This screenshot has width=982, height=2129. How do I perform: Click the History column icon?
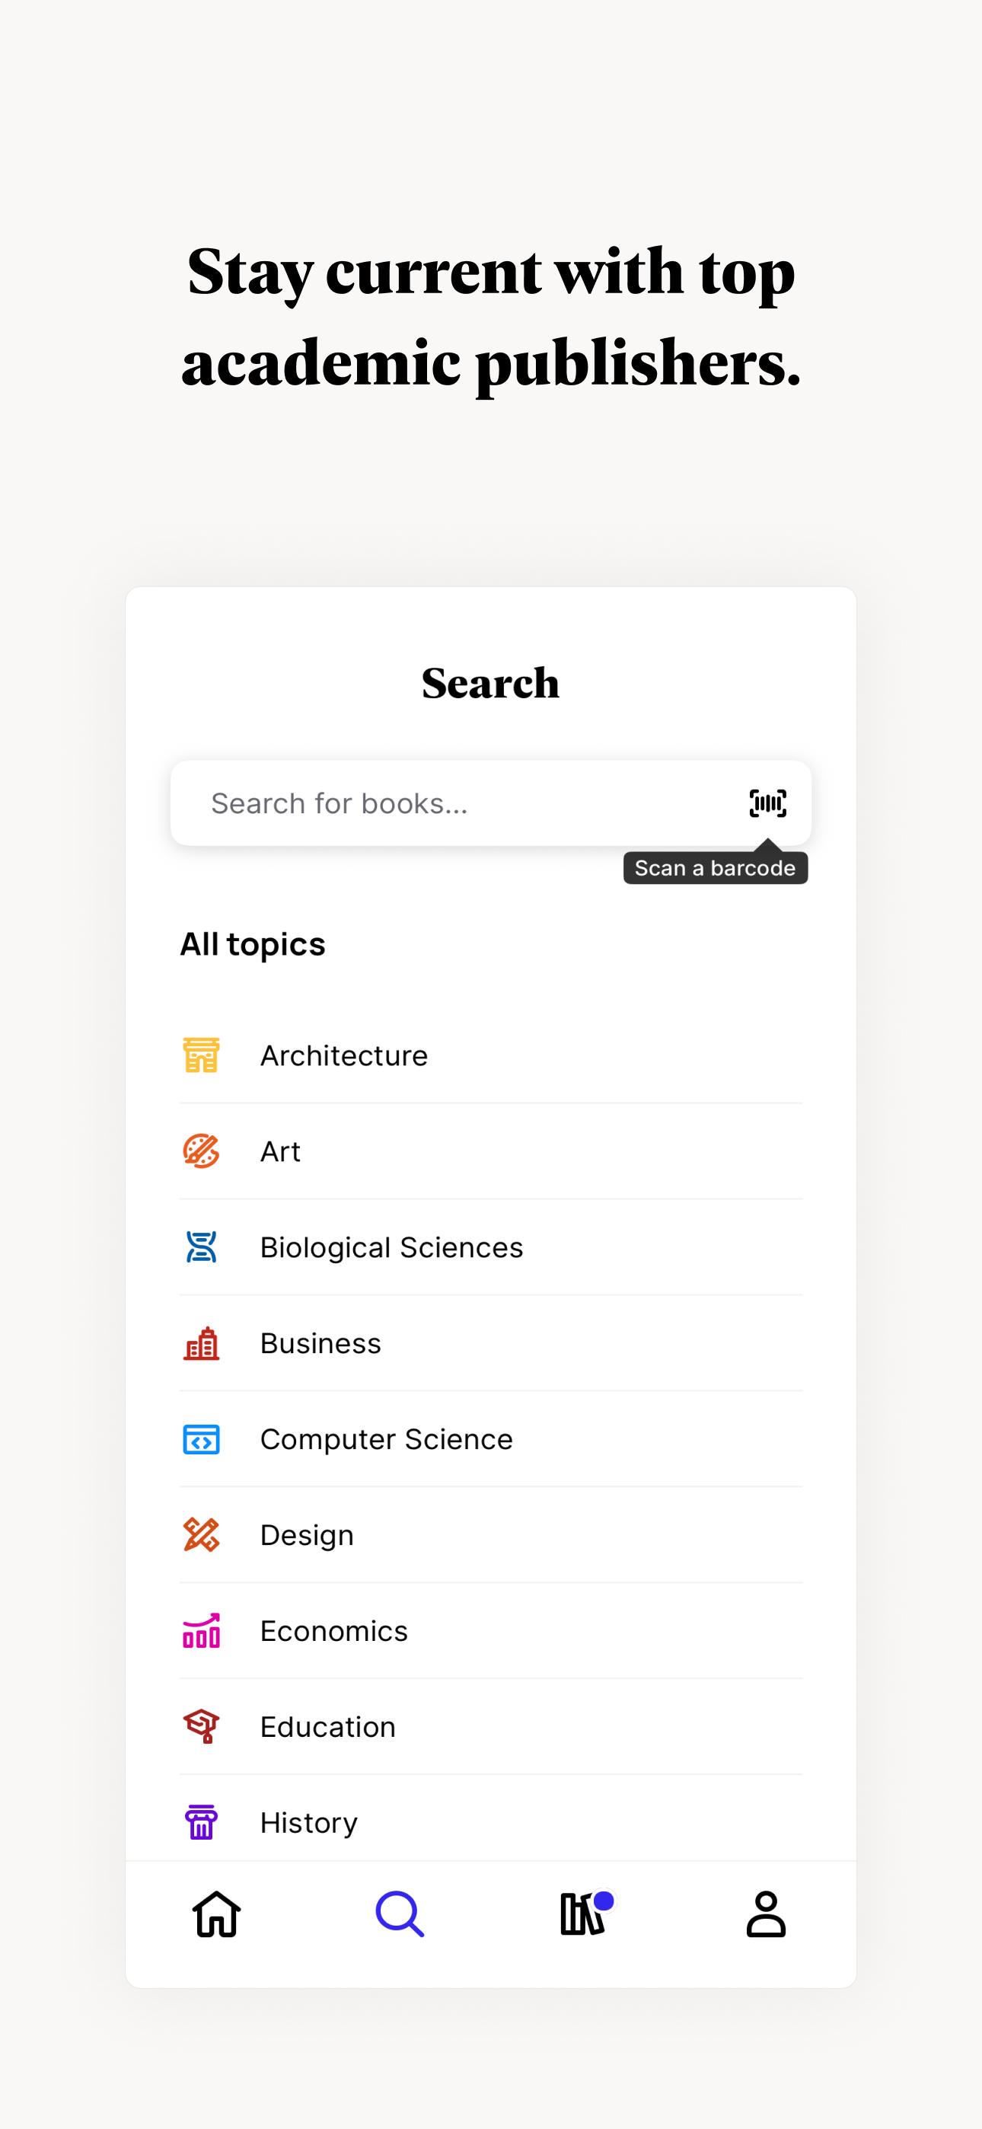point(201,1822)
